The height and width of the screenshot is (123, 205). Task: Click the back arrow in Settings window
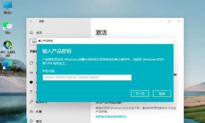[x=31, y=21]
